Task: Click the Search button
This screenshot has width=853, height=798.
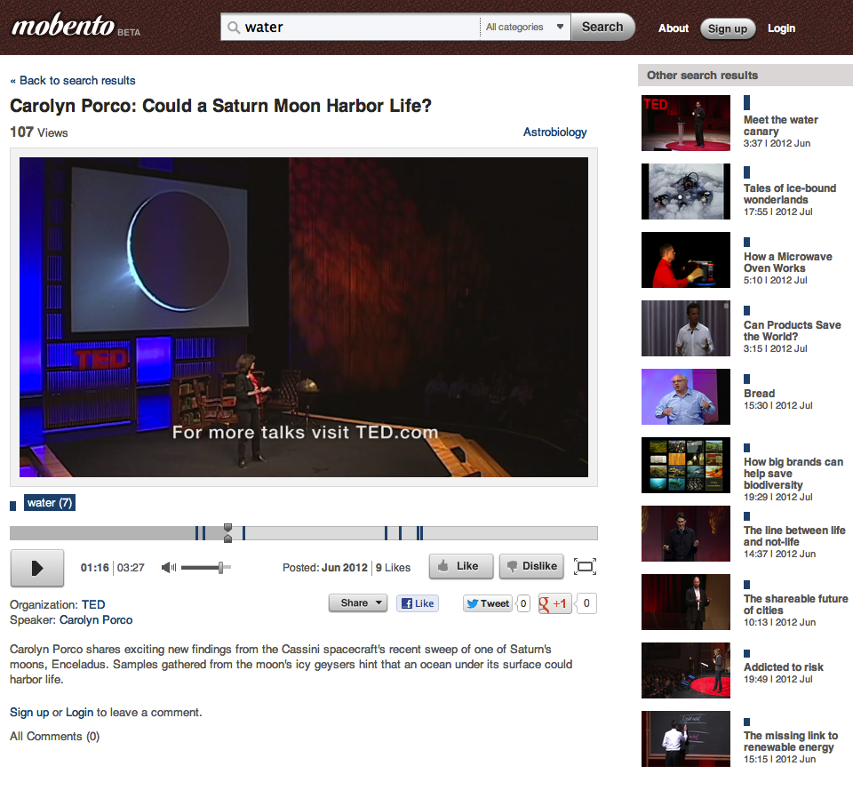Action: click(x=602, y=28)
